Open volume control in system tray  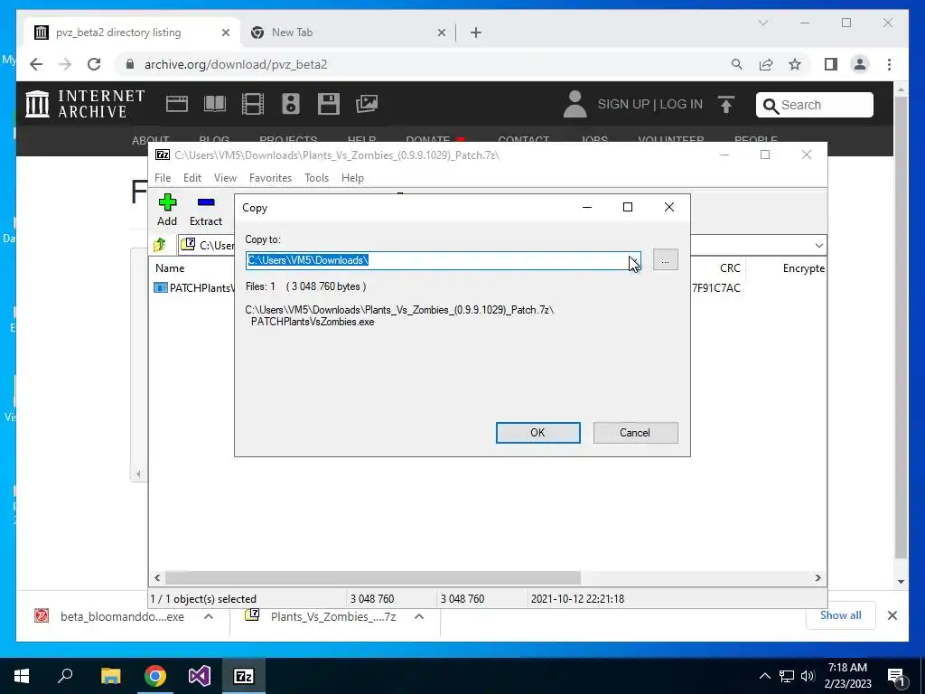coord(808,676)
